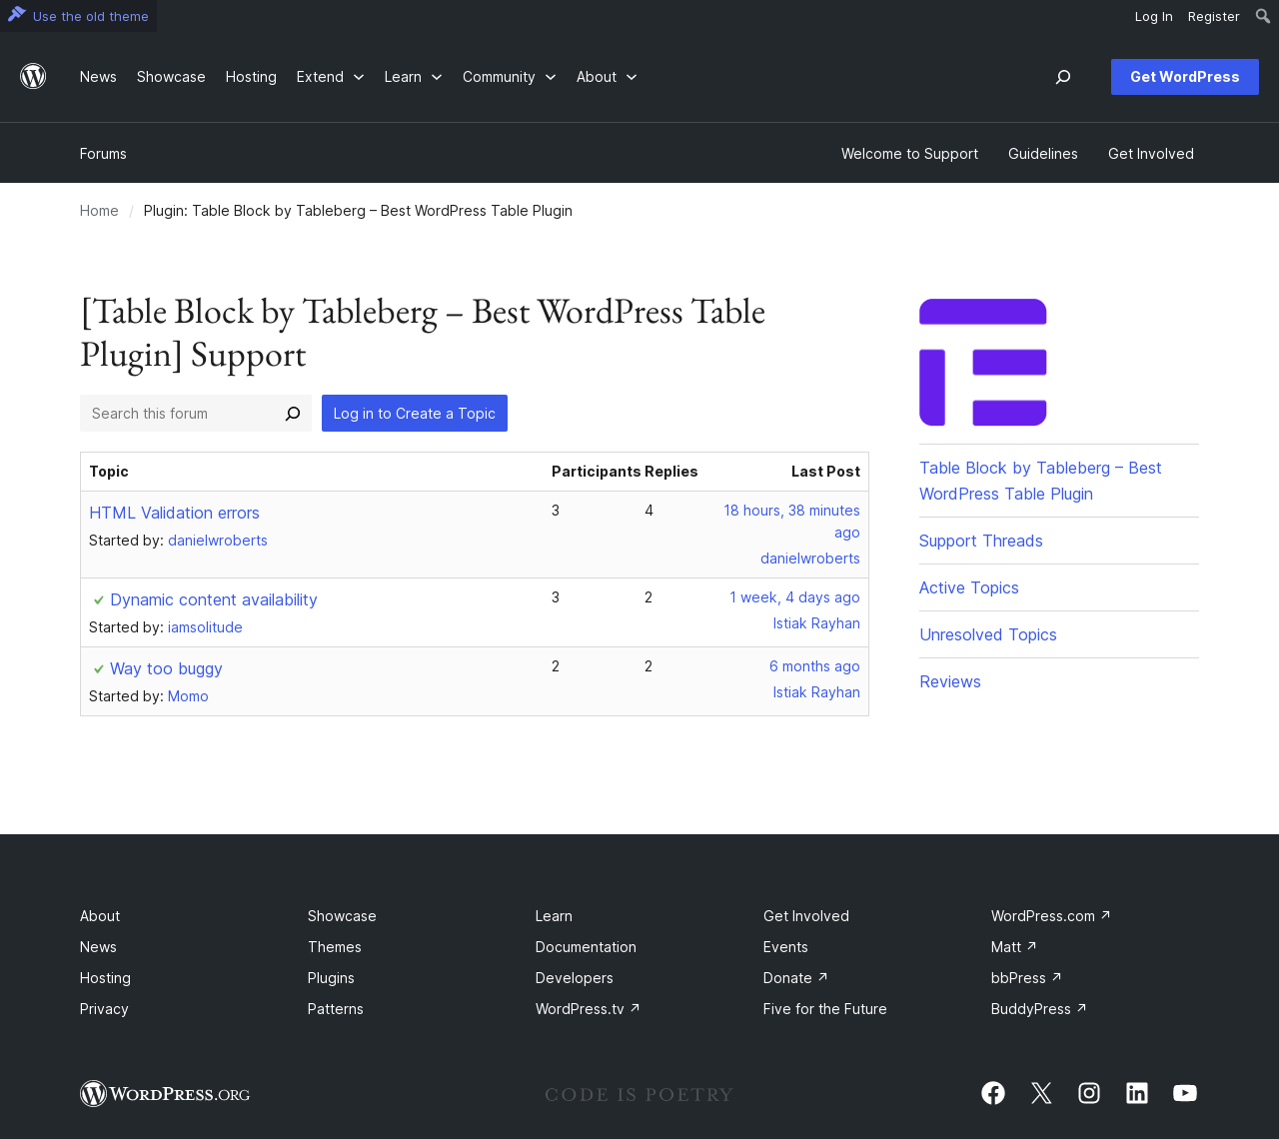This screenshot has width=1279, height=1139.
Task: Click Istiak Rayhan in Way too buggy row
Action: click(x=816, y=692)
